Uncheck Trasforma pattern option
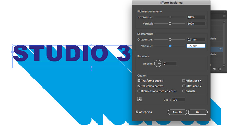 click(x=139, y=86)
